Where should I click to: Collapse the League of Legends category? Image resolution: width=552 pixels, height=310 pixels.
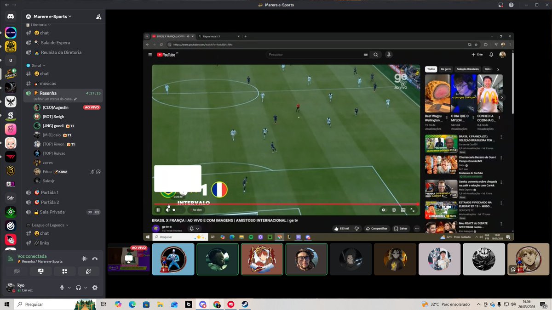[47, 225]
